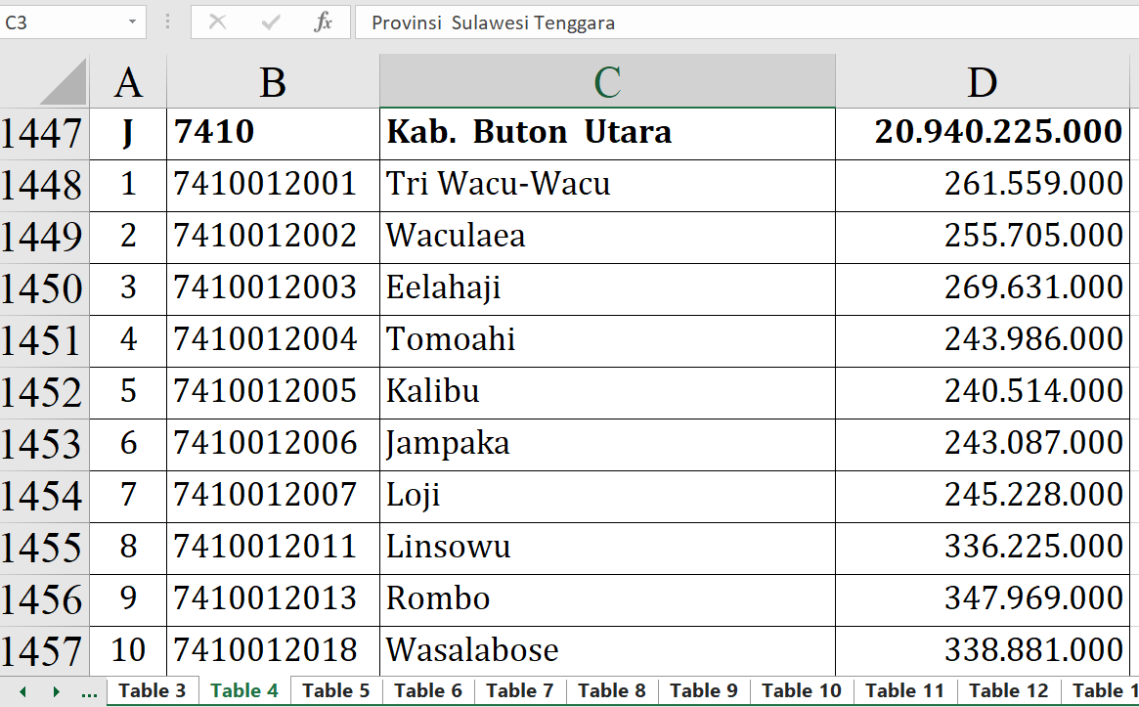The height and width of the screenshot is (707, 1139).
Task: Switch to the Table 7 sheet tab
Action: (519, 690)
